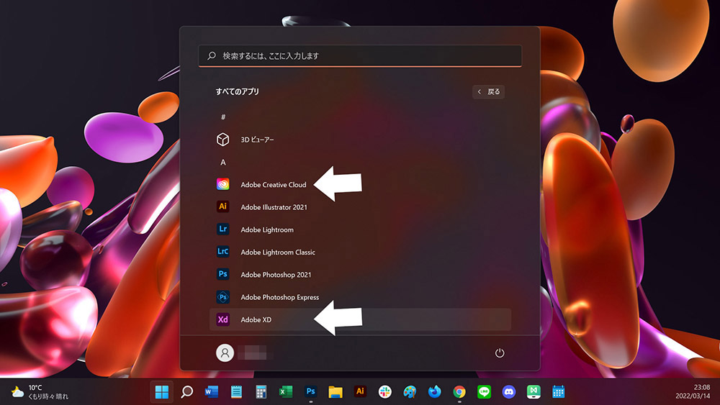Click the Photoshop 2021 Ps icon

(x=222, y=274)
